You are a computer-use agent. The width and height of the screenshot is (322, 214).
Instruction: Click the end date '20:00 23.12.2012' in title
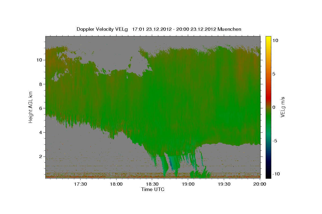(x=196, y=29)
